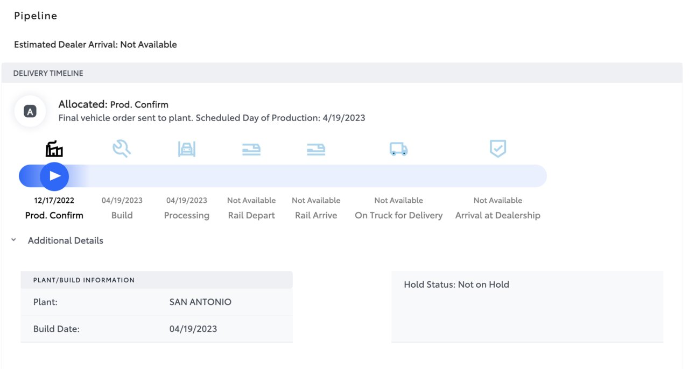
Task: Click the Build Date: field label
Action: coord(57,329)
